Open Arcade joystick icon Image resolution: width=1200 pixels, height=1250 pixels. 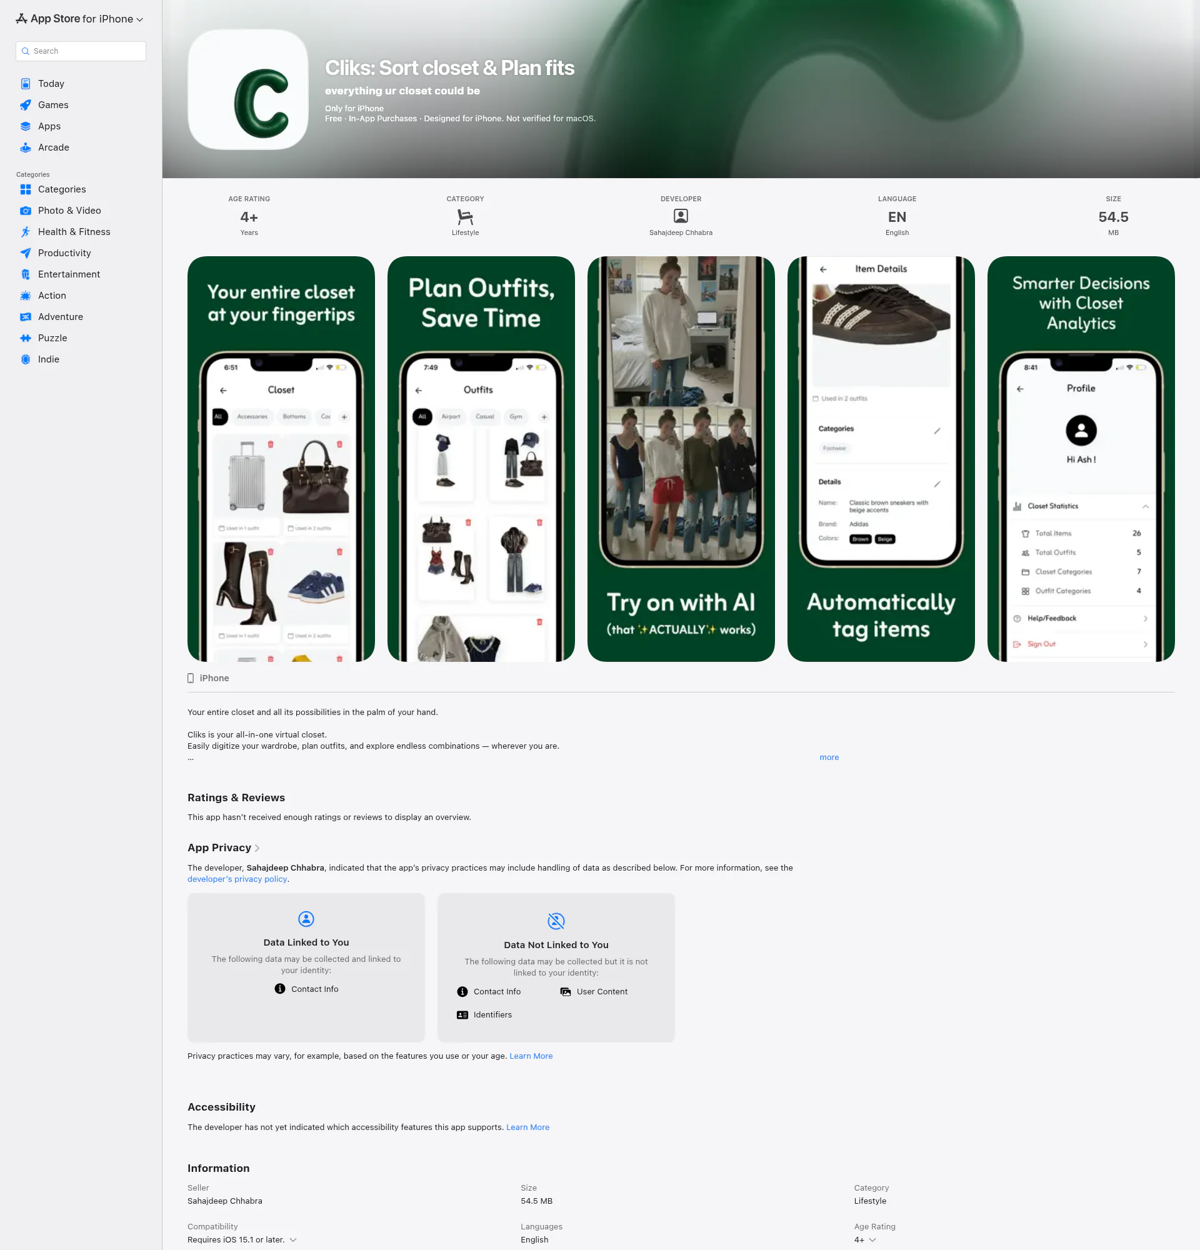[x=26, y=147]
